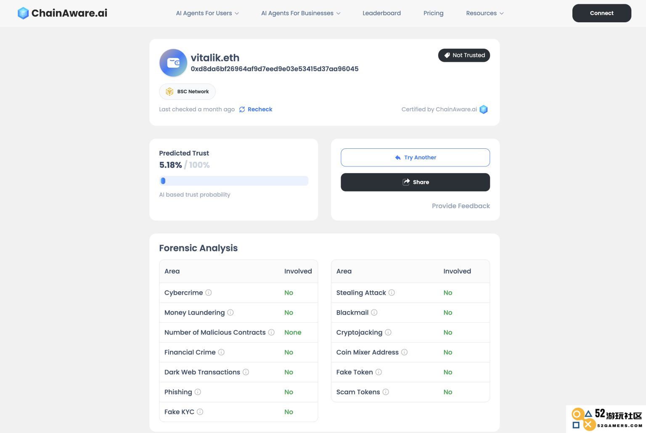The width and height of the screenshot is (646, 433).
Task: Expand the AI Agents For Businesses menu
Action: (301, 13)
